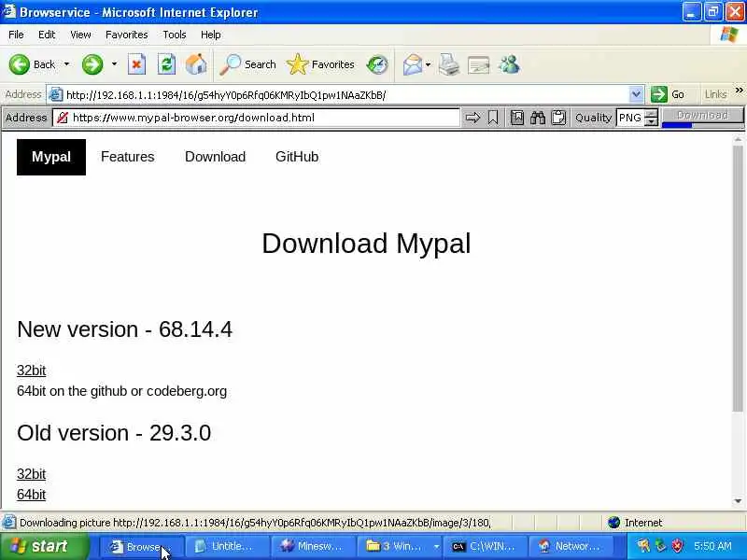Click the Start button
The image size is (747, 560).
[44, 546]
